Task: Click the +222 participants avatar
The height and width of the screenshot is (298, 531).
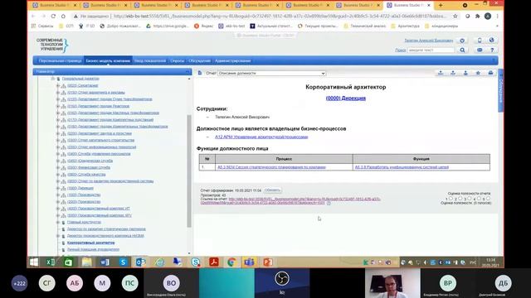Action: point(19,283)
